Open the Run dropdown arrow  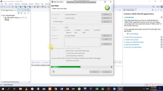click(23, 7)
